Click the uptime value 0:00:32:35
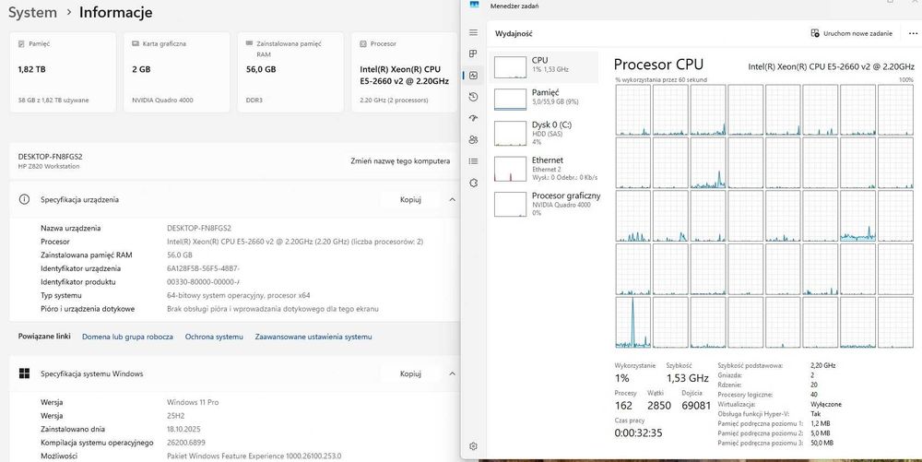Viewport: 922px width, 462px height. [x=638, y=433]
